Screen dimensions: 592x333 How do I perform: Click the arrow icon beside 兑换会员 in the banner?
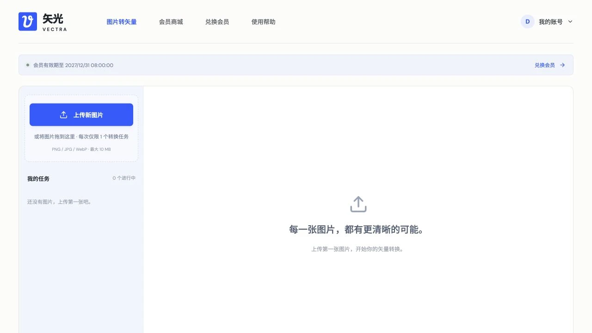point(562,65)
